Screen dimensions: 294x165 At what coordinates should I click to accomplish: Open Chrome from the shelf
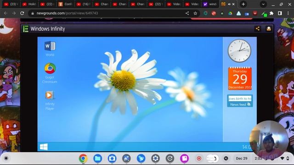coord(83,159)
